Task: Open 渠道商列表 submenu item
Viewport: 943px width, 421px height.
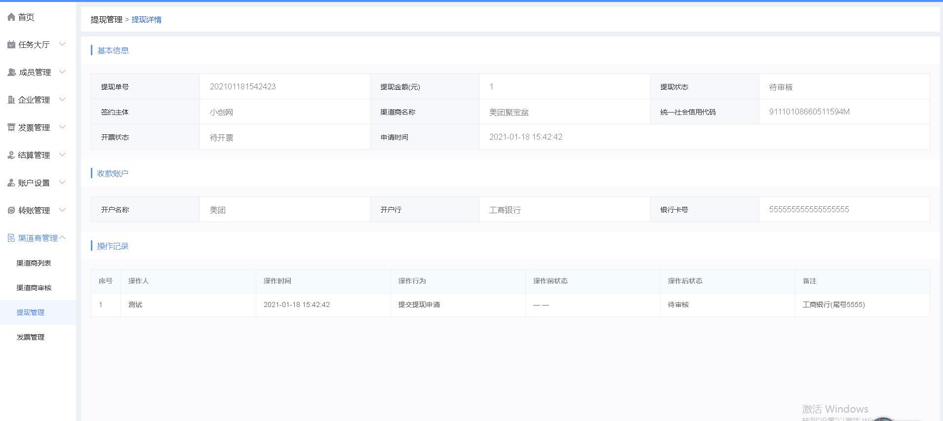Action: 34,263
